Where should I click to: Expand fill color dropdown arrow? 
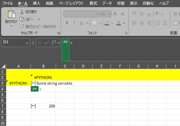(x=112, y=23)
